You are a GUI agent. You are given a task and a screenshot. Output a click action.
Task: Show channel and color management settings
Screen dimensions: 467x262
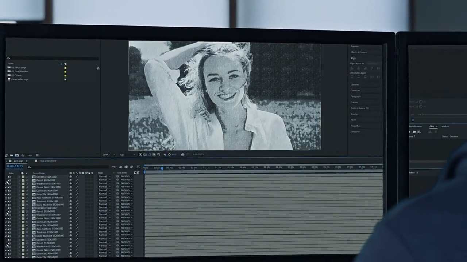click(x=165, y=155)
